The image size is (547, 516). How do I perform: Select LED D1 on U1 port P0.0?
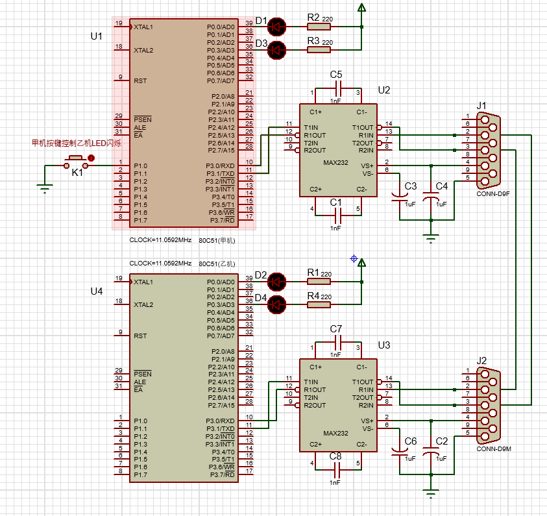[276, 27]
